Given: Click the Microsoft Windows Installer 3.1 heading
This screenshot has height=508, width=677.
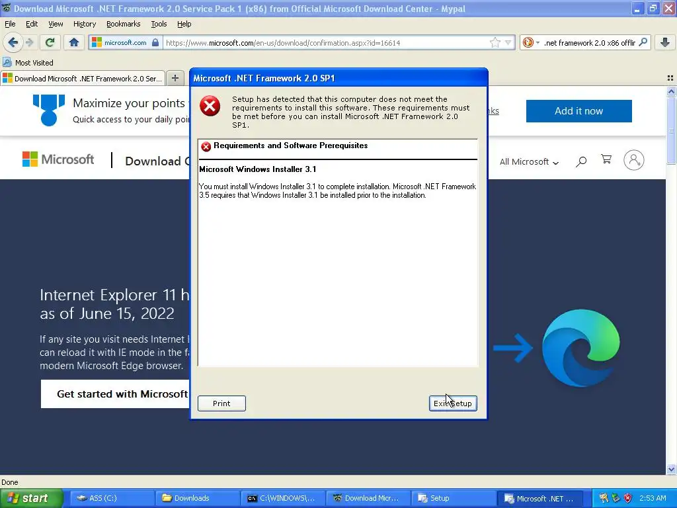Looking at the screenshot, I should [257, 169].
